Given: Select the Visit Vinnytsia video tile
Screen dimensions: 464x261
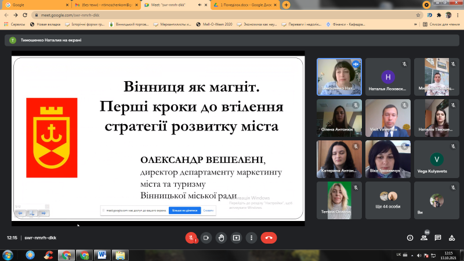Looking at the screenshot, I should (388, 118).
